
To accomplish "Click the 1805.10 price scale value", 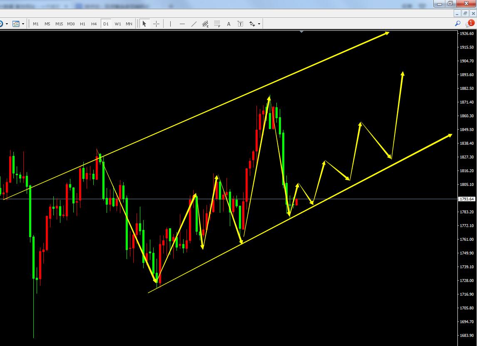I will pyautogui.click(x=467, y=185).
